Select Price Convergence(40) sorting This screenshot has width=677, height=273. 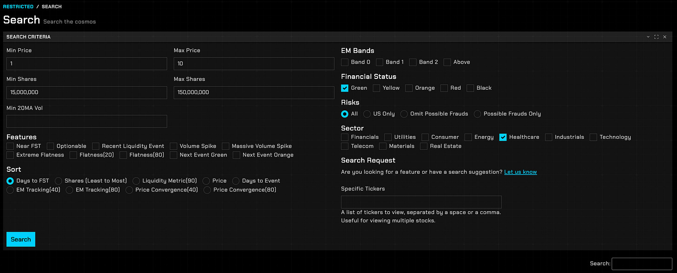pyautogui.click(x=129, y=190)
